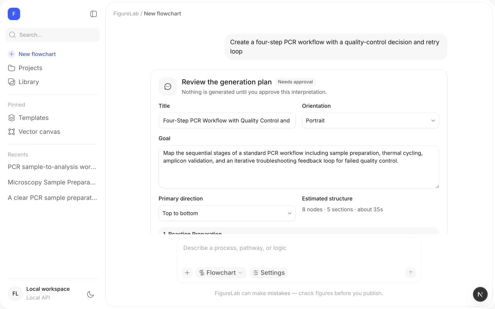Click the Library icon
The height and width of the screenshot is (309, 495).
[x=12, y=82]
